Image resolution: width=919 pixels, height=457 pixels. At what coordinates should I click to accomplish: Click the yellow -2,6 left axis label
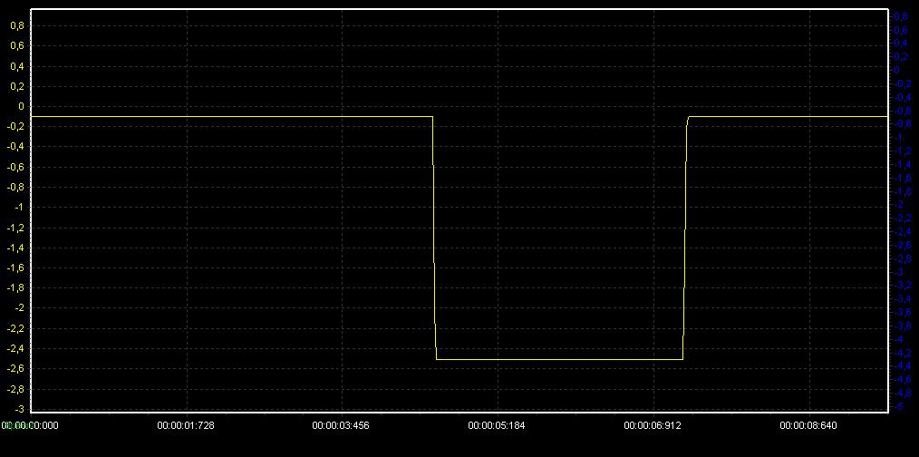(16, 369)
